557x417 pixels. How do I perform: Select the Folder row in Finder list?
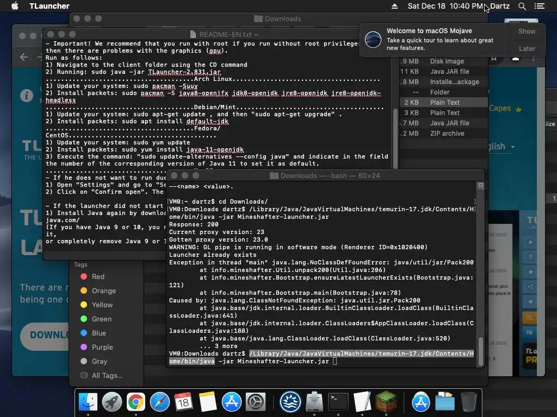443,92
